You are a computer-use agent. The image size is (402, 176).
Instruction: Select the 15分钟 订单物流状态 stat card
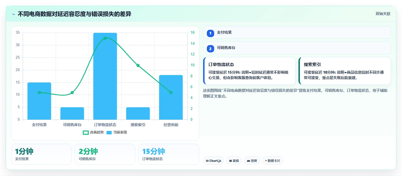tap(169, 154)
